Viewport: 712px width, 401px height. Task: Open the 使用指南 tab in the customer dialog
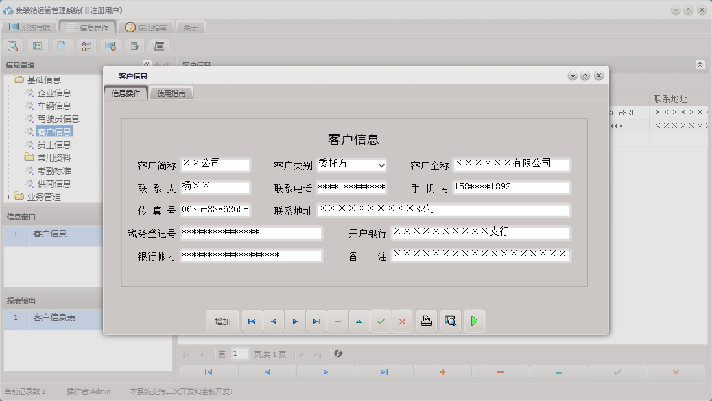(172, 92)
